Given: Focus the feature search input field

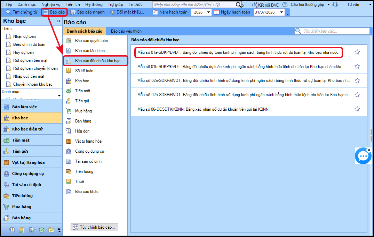Looking at the screenshot, I should [x=194, y=5].
